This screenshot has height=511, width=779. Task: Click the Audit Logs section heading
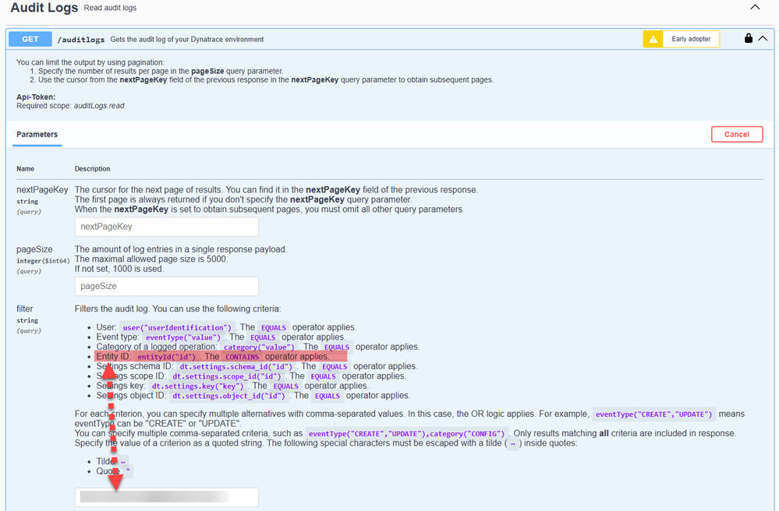tap(44, 9)
